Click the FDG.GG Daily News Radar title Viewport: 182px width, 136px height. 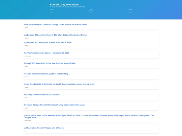(64, 4)
